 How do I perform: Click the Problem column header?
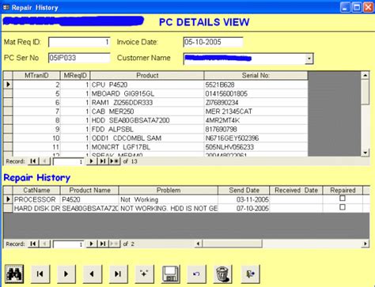point(169,191)
